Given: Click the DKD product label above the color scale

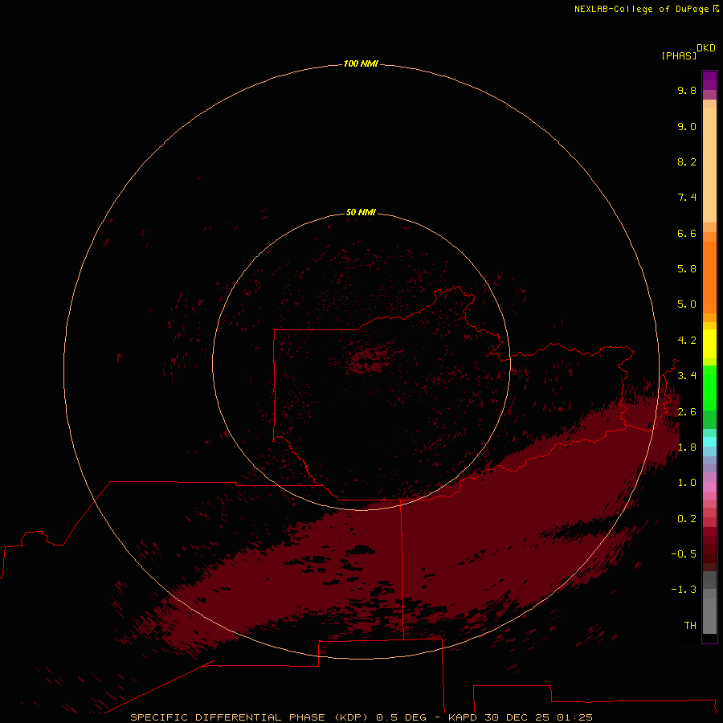Looking at the screenshot, I should click(706, 47).
